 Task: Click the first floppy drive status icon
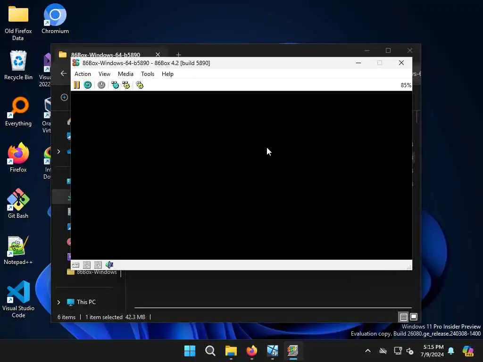(x=87, y=265)
